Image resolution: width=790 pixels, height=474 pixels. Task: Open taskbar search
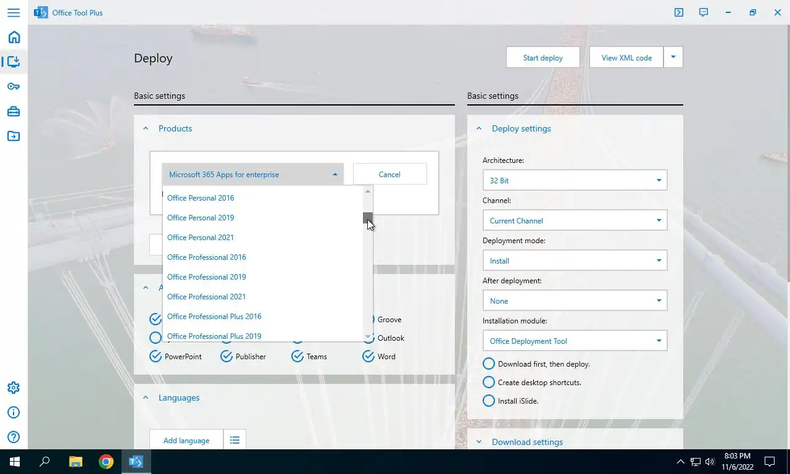[44, 462]
